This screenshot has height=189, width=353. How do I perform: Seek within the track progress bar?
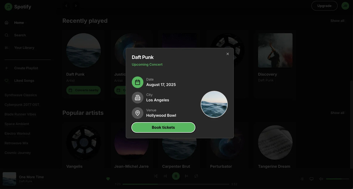pos(176,184)
